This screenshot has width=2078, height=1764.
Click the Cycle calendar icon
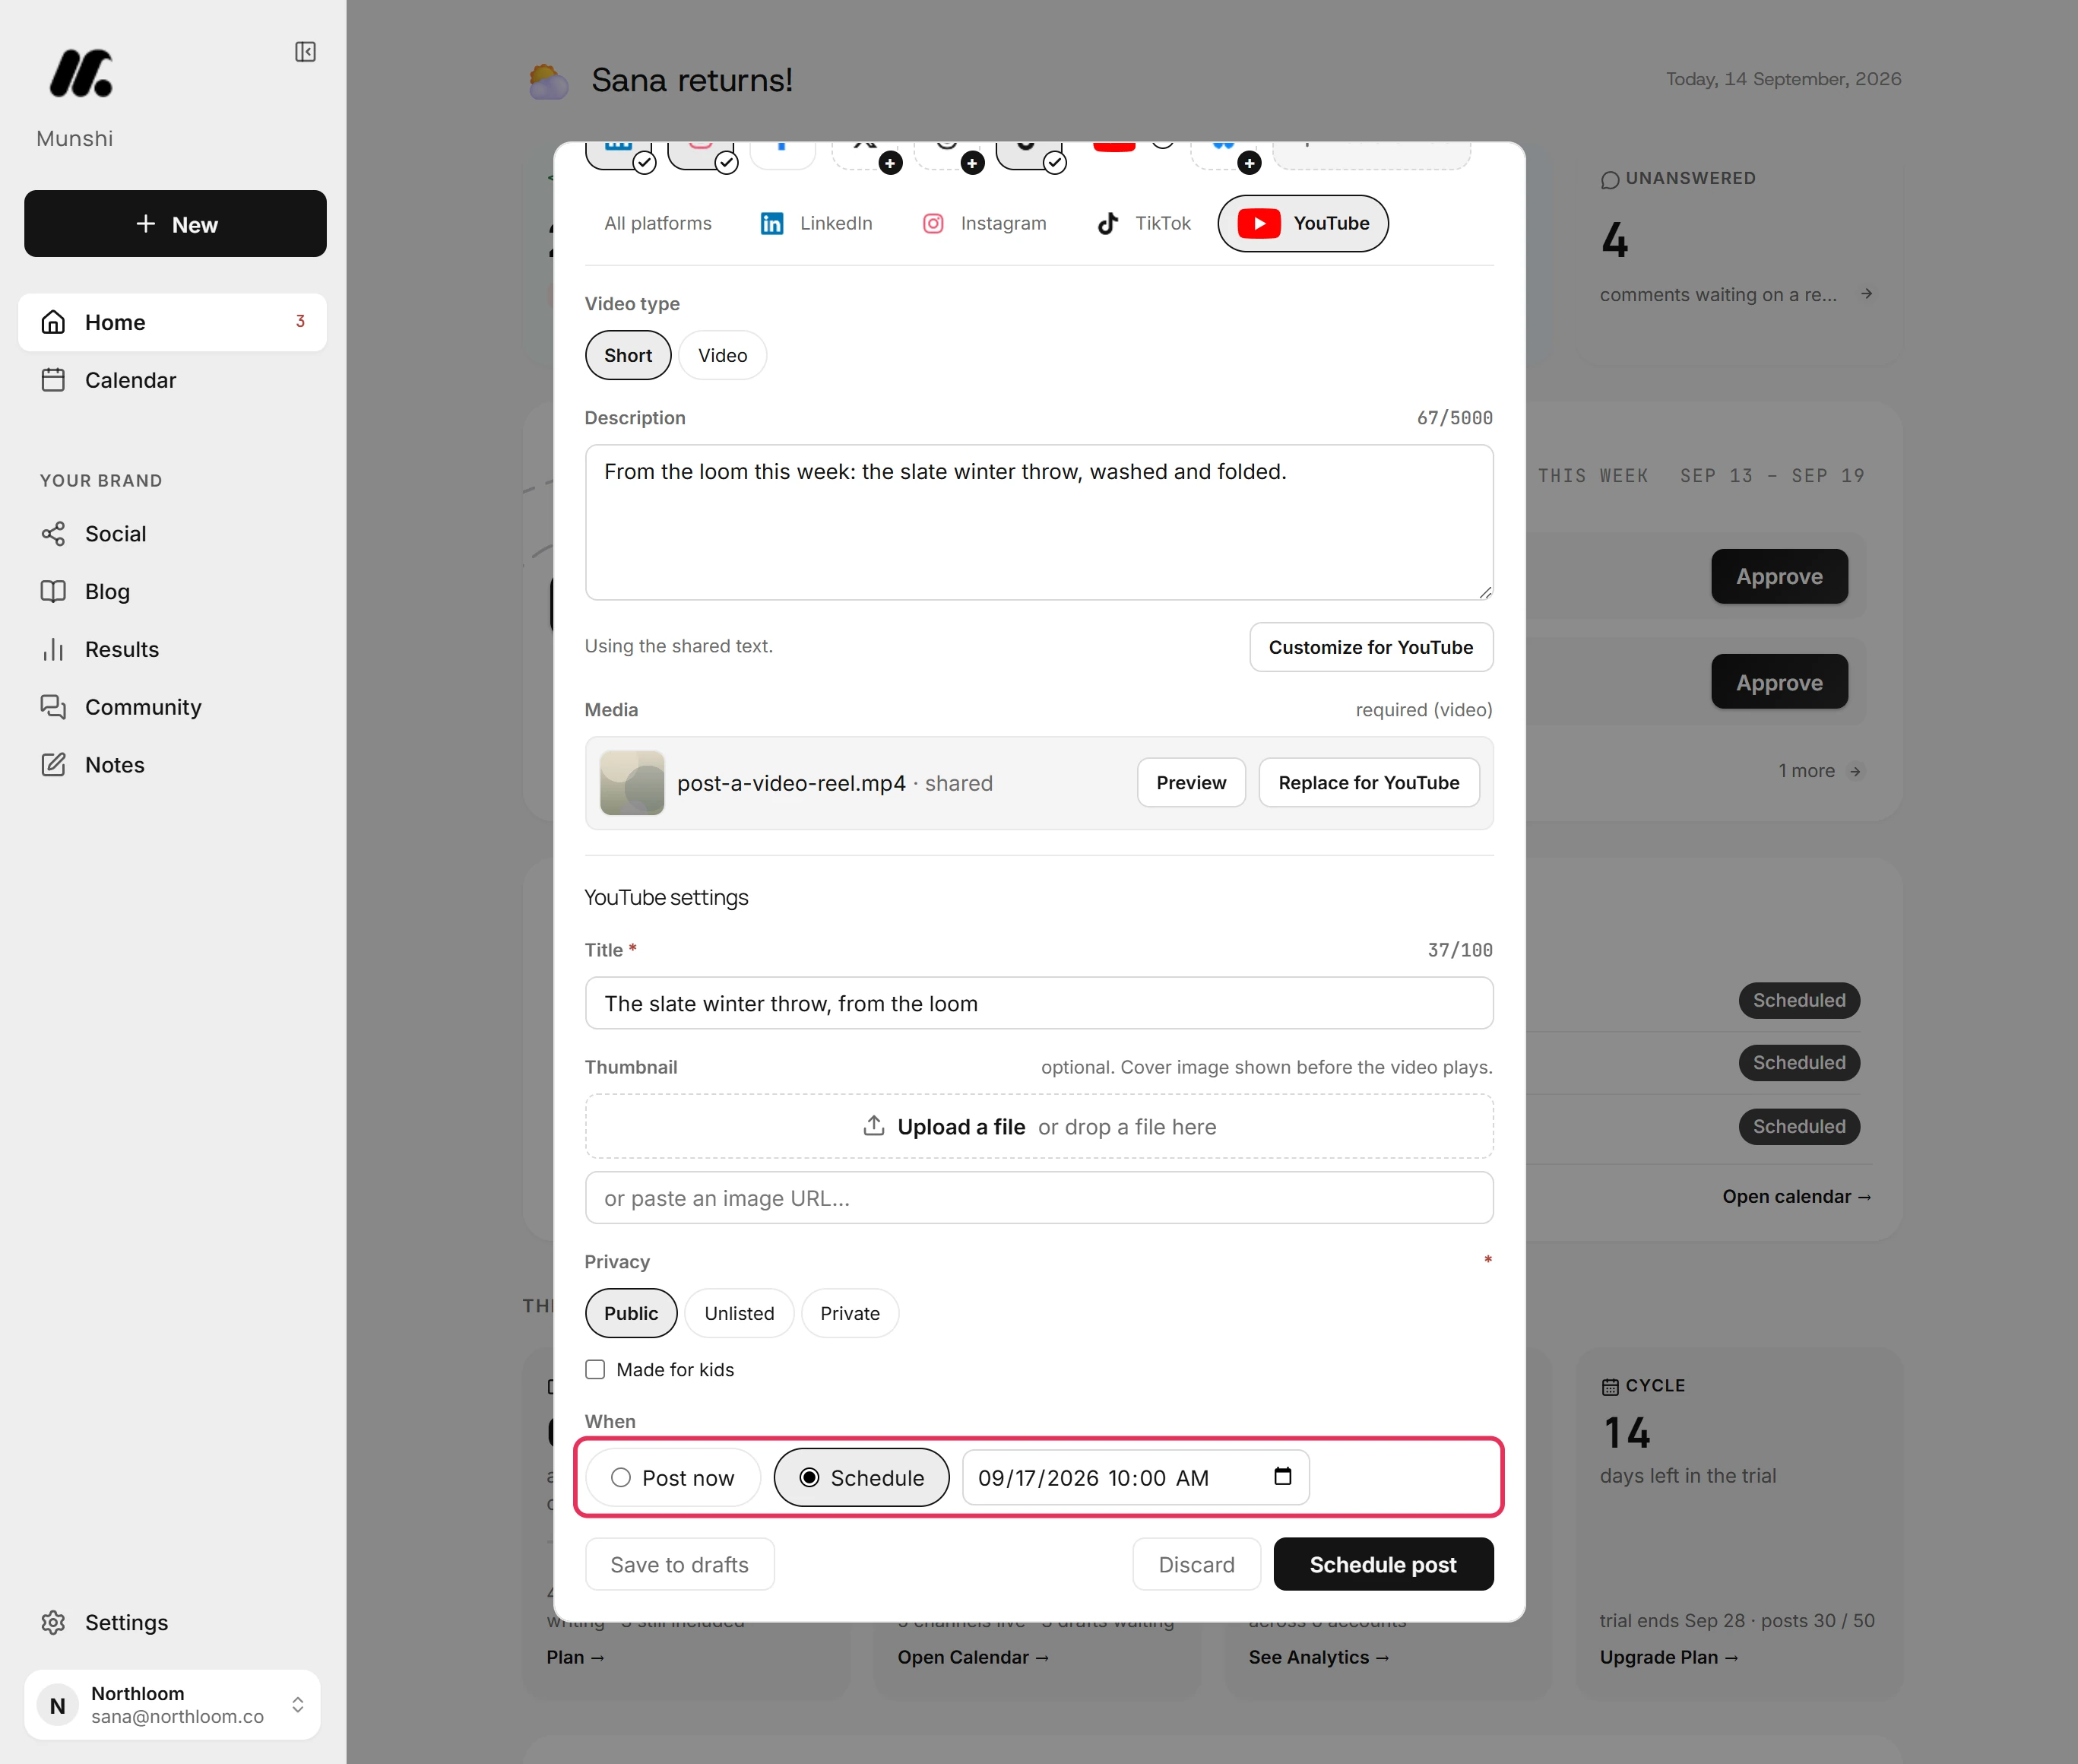[1609, 1386]
